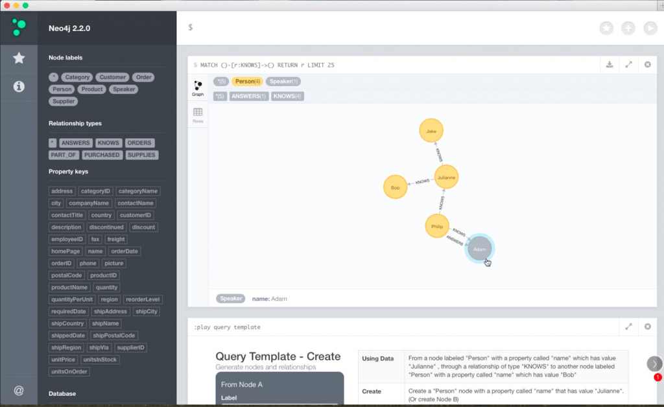Download the KNOWS query result
This screenshot has height=407, width=664.
click(x=610, y=65)
